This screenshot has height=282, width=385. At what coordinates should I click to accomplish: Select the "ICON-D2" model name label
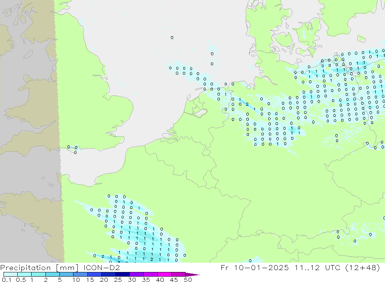(102, 267)
